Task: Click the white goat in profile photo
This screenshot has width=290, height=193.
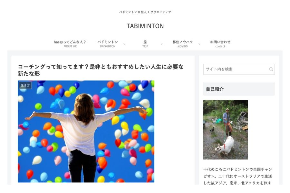Action: (225, 145)
